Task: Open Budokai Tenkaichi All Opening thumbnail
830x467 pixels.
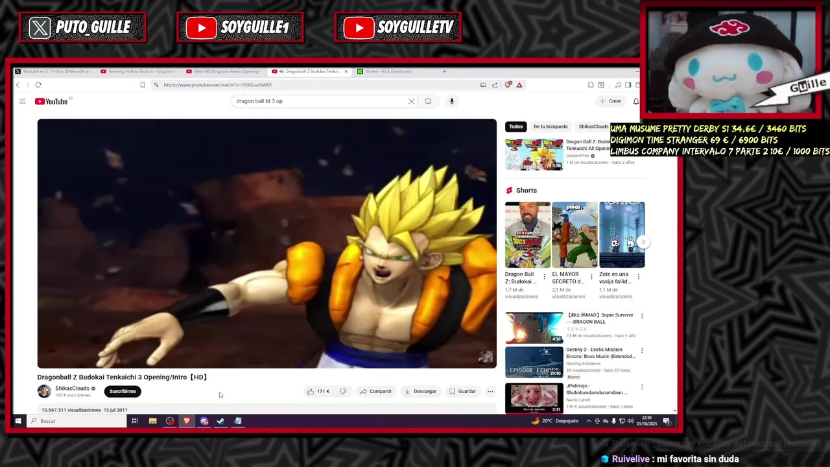Action: point(534,154)
